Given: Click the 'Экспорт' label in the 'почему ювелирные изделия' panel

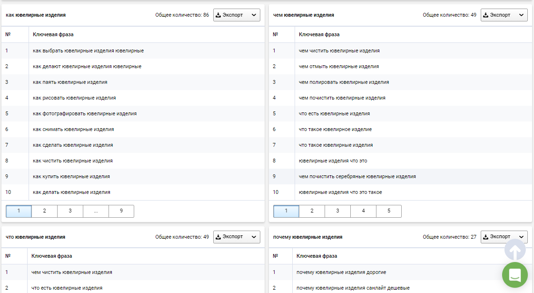Looking at the screenshot, I should [500, 237].
